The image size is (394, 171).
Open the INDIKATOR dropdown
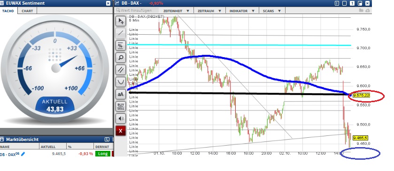click(x=242, y=11)
